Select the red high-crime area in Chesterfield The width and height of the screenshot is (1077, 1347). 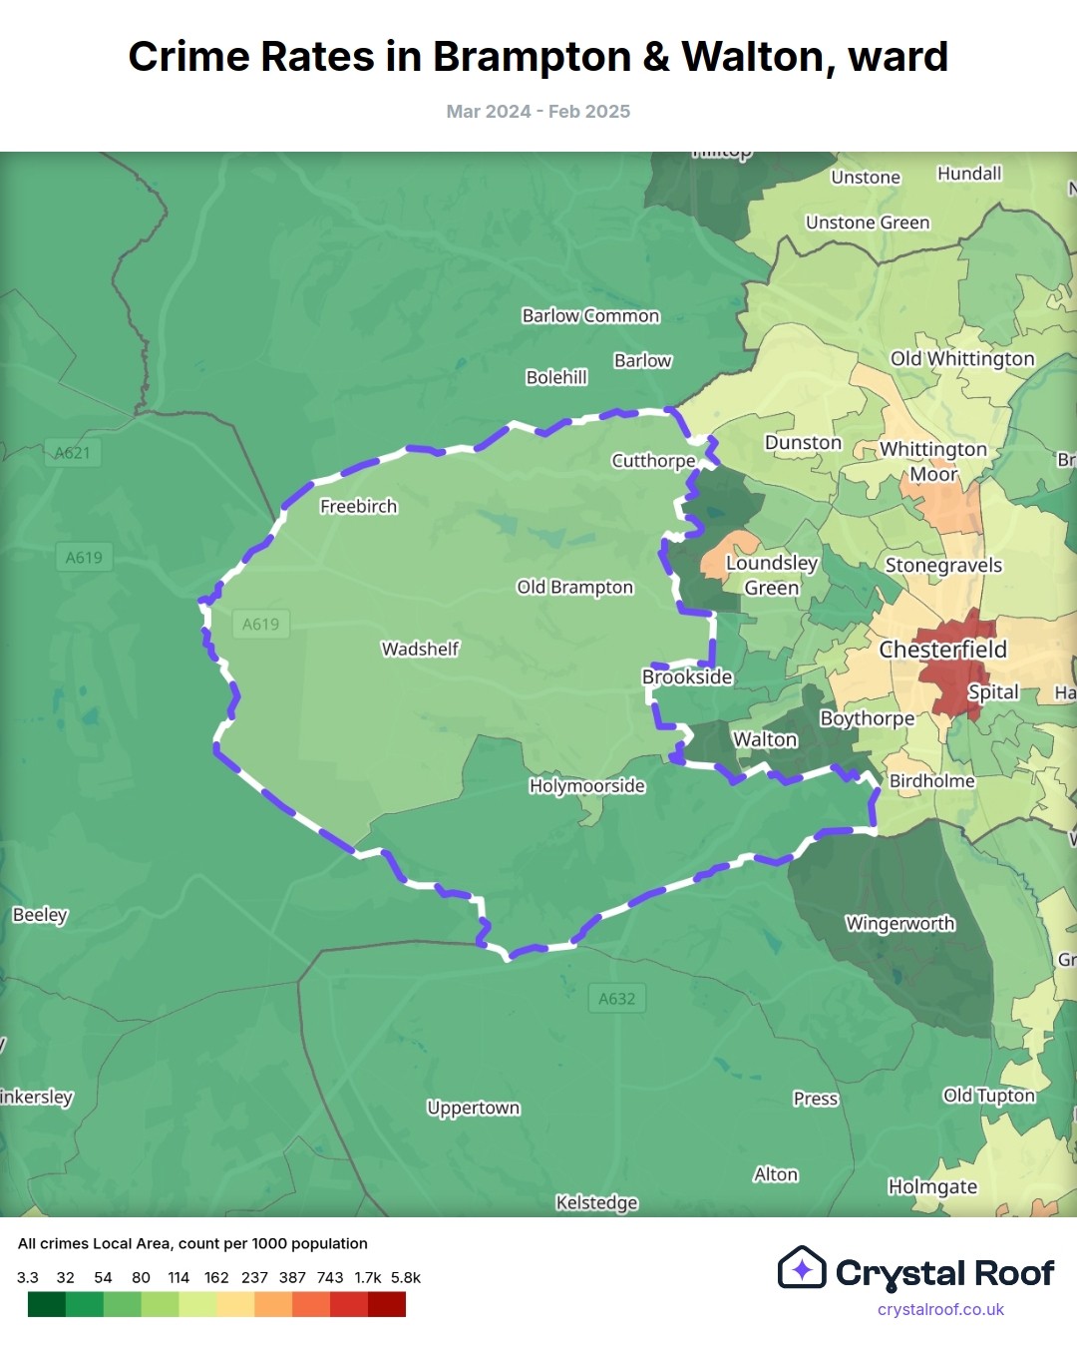954,678
